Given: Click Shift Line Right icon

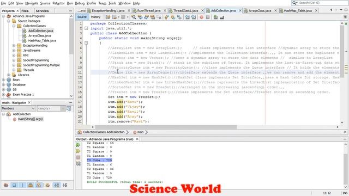Looking at the screenshot, I should (x=194, y=17).
